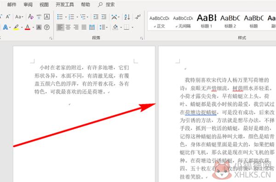Open the font color dropdown arrow
276x182 pixels.
33,28
